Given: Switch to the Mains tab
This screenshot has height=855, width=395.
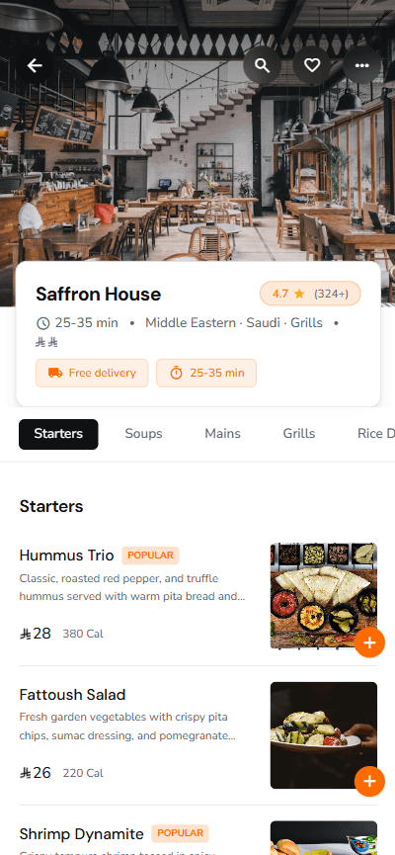Looking at the screenshot, I should (x=223, y=434).
